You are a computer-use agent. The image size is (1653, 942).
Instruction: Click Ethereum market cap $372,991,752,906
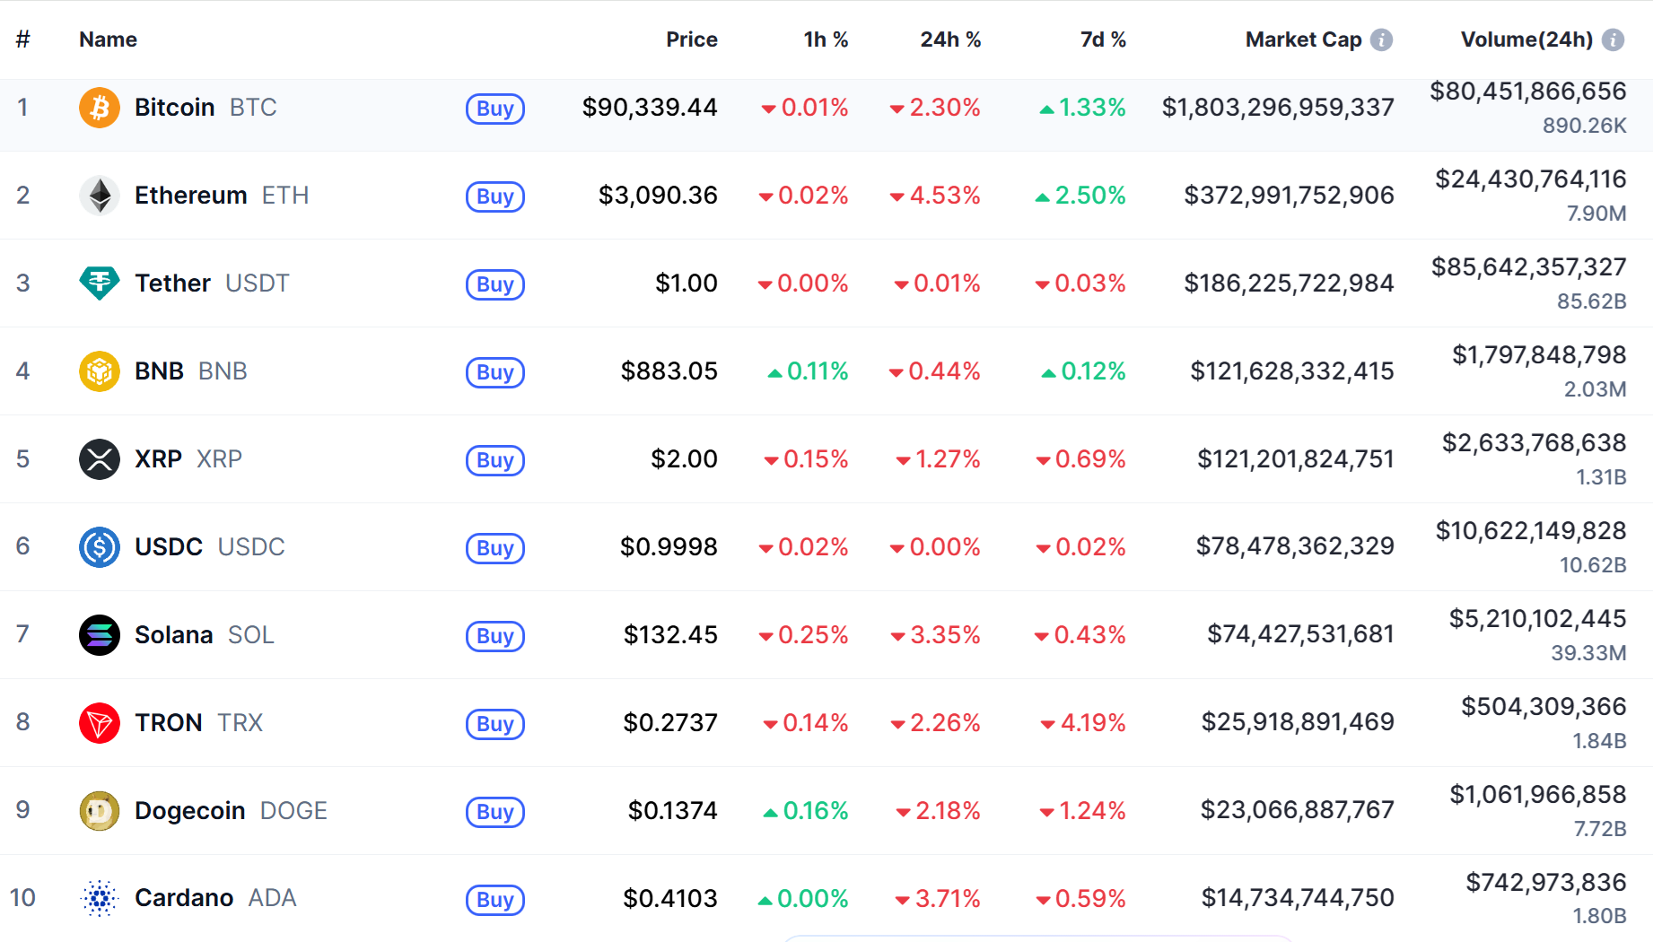pos(1289,196)
